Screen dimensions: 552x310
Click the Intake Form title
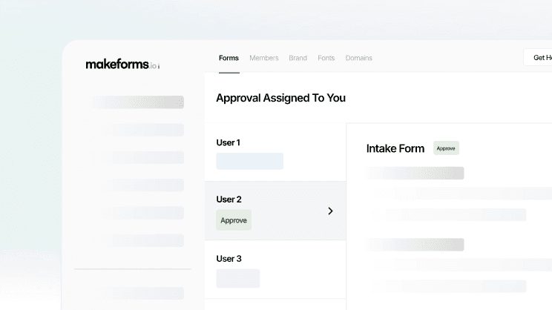(x=395, y=148)
